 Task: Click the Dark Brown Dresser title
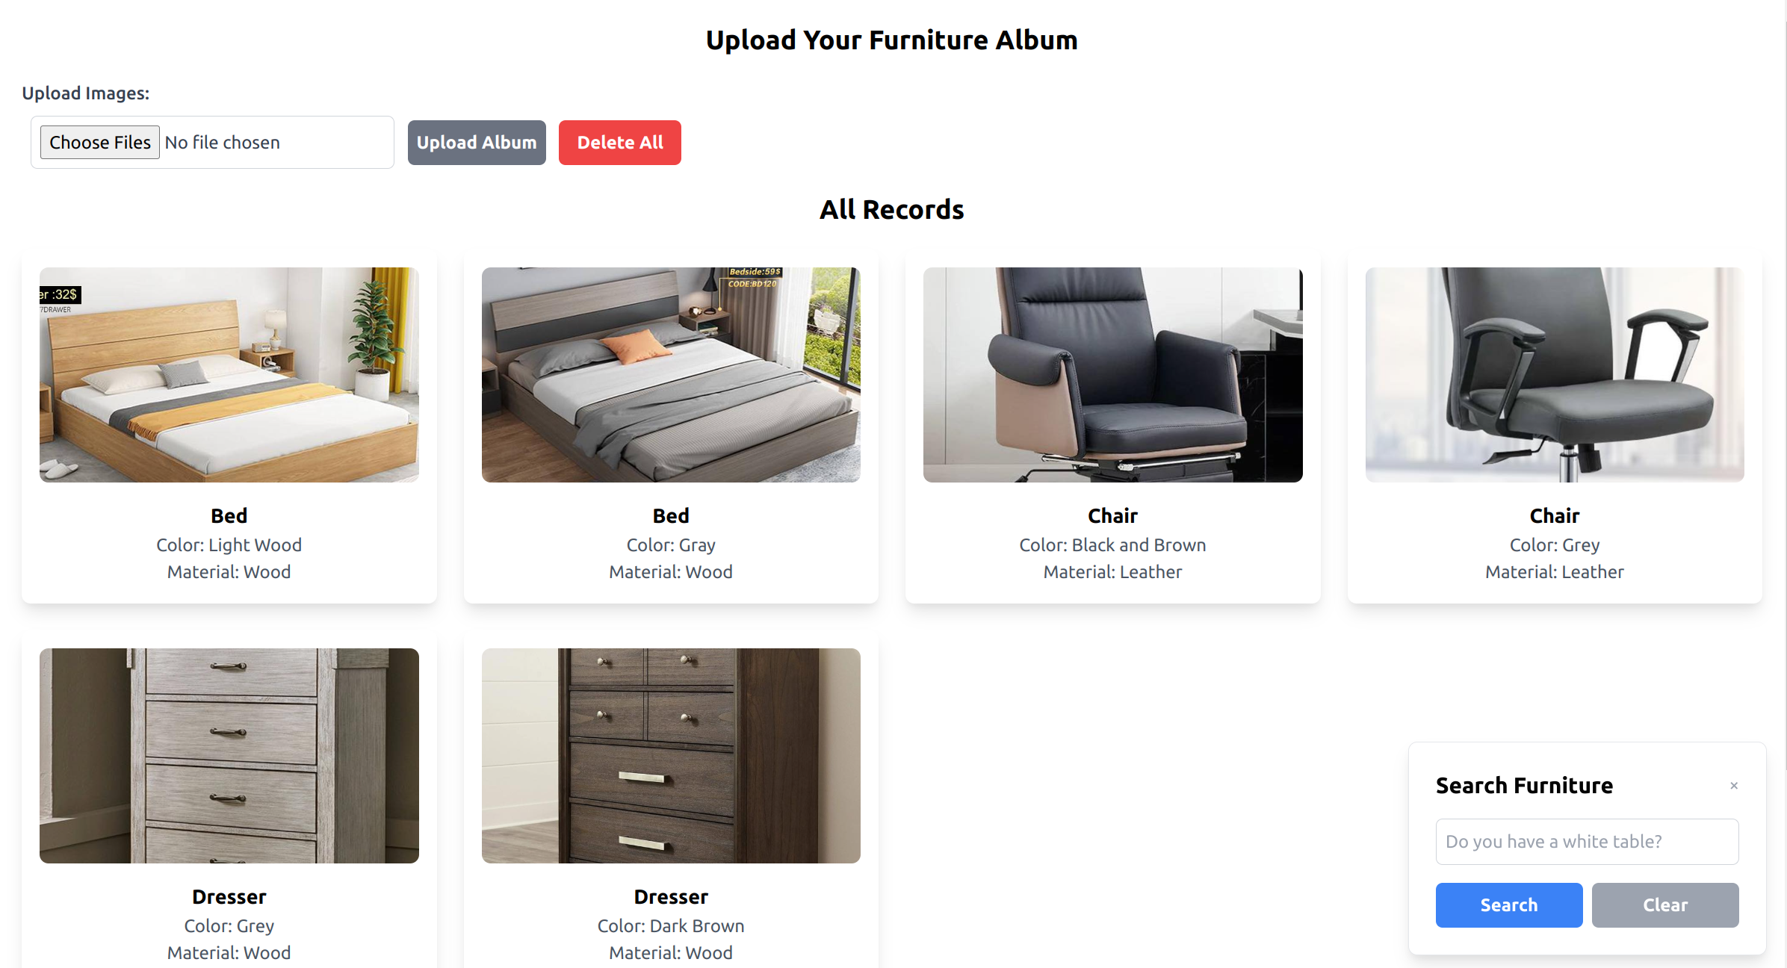coord(671,896)
